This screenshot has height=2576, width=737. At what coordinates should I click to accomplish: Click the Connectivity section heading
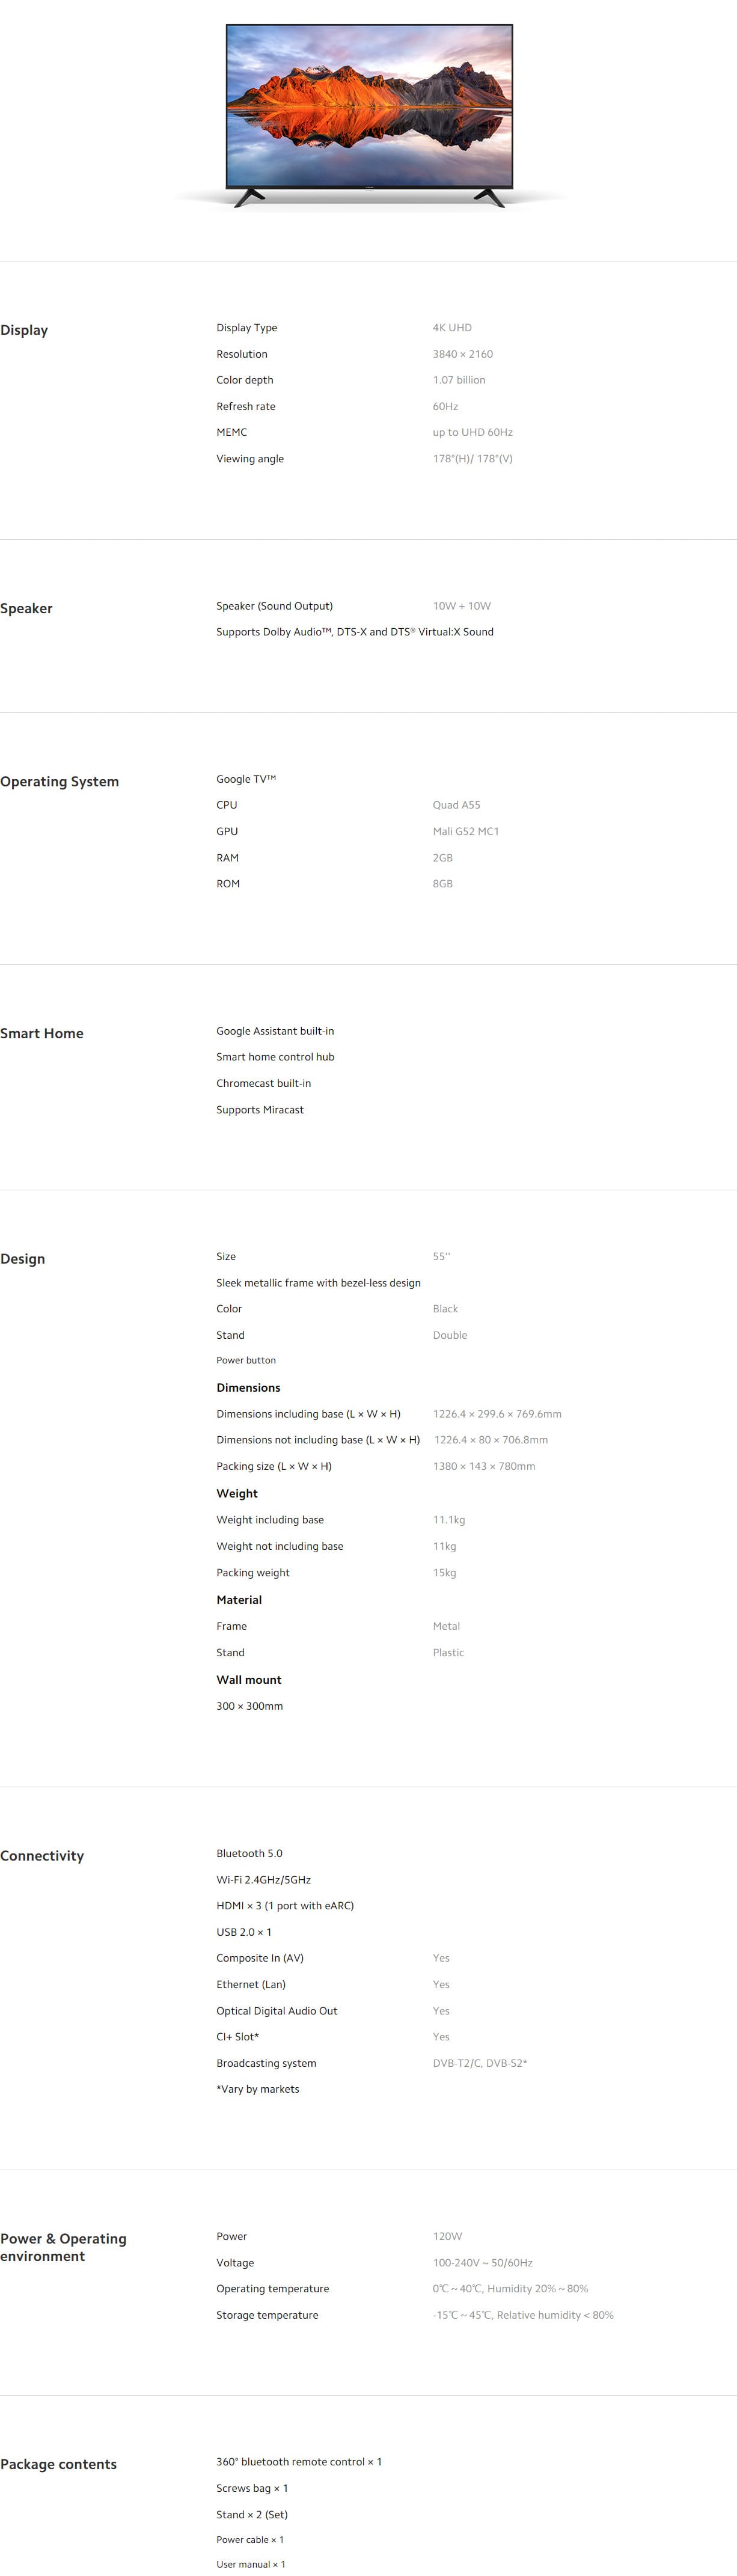[x=42, y=1855]
